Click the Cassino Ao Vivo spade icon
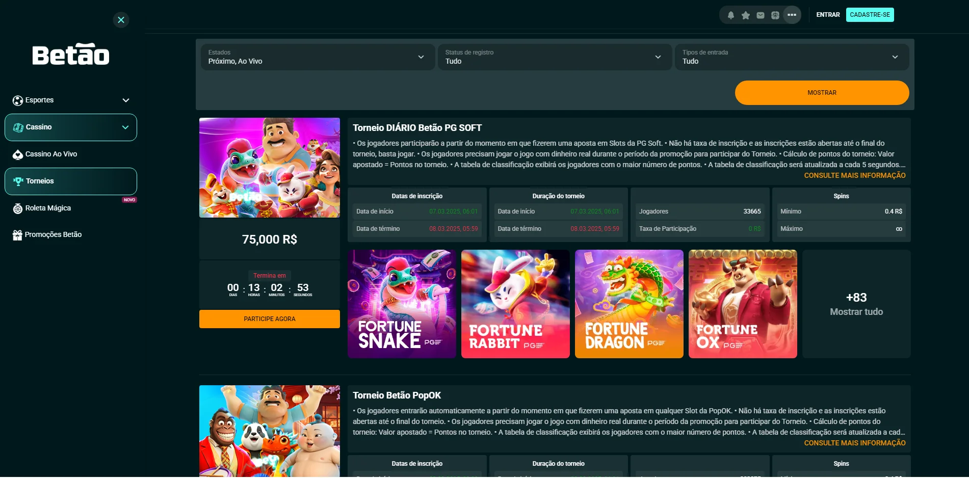This screenshot has width=969, height=478. point(18,154)
